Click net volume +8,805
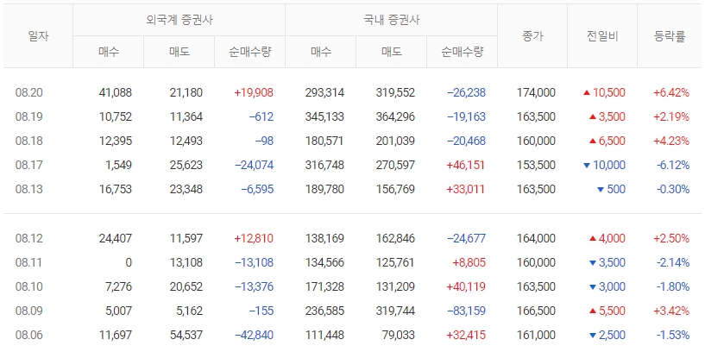This screenshot has height=352, width=705. 469,262
